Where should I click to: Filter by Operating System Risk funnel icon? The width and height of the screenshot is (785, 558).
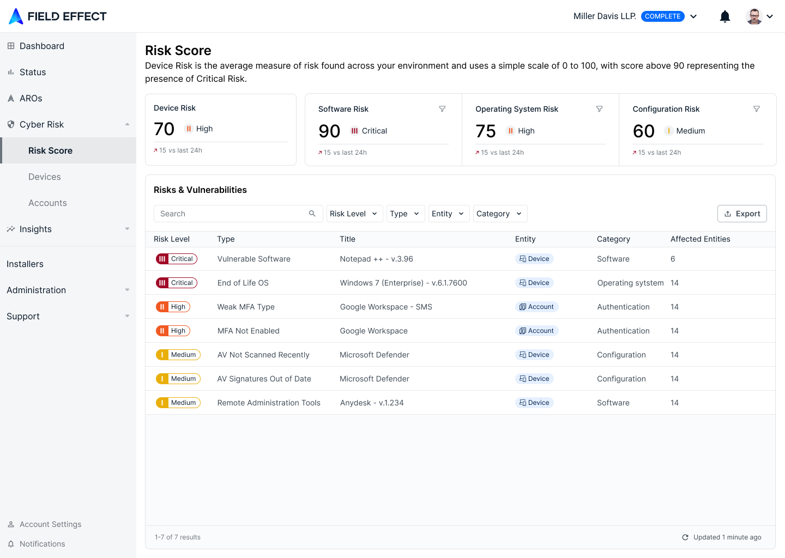(x=600, y=109)
